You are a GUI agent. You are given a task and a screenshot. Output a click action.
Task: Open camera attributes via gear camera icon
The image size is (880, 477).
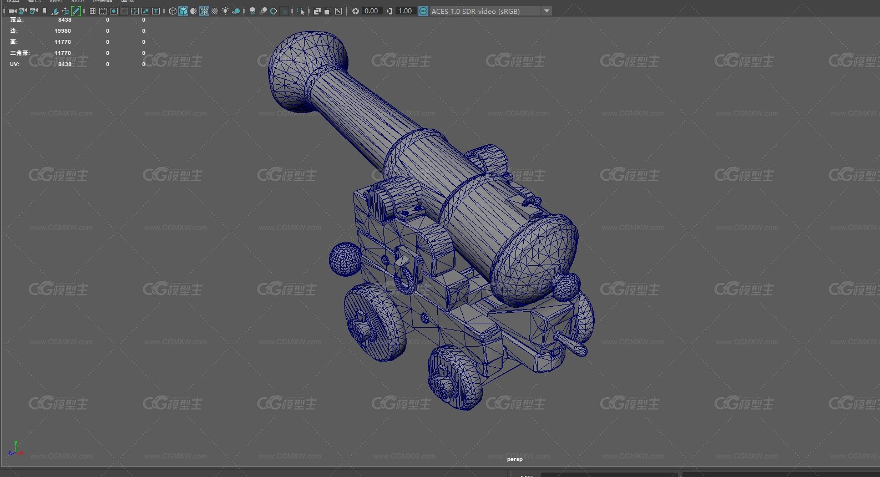33,11
